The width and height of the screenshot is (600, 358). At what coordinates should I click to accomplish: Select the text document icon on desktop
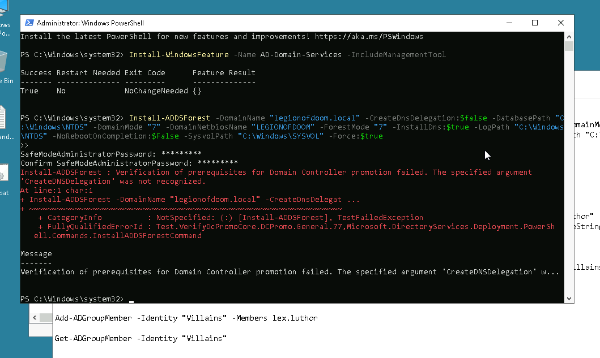pyautogui.click(x=5, y=119)
